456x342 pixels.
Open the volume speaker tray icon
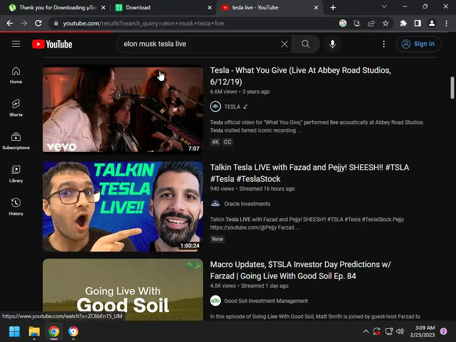click(400, 331)
